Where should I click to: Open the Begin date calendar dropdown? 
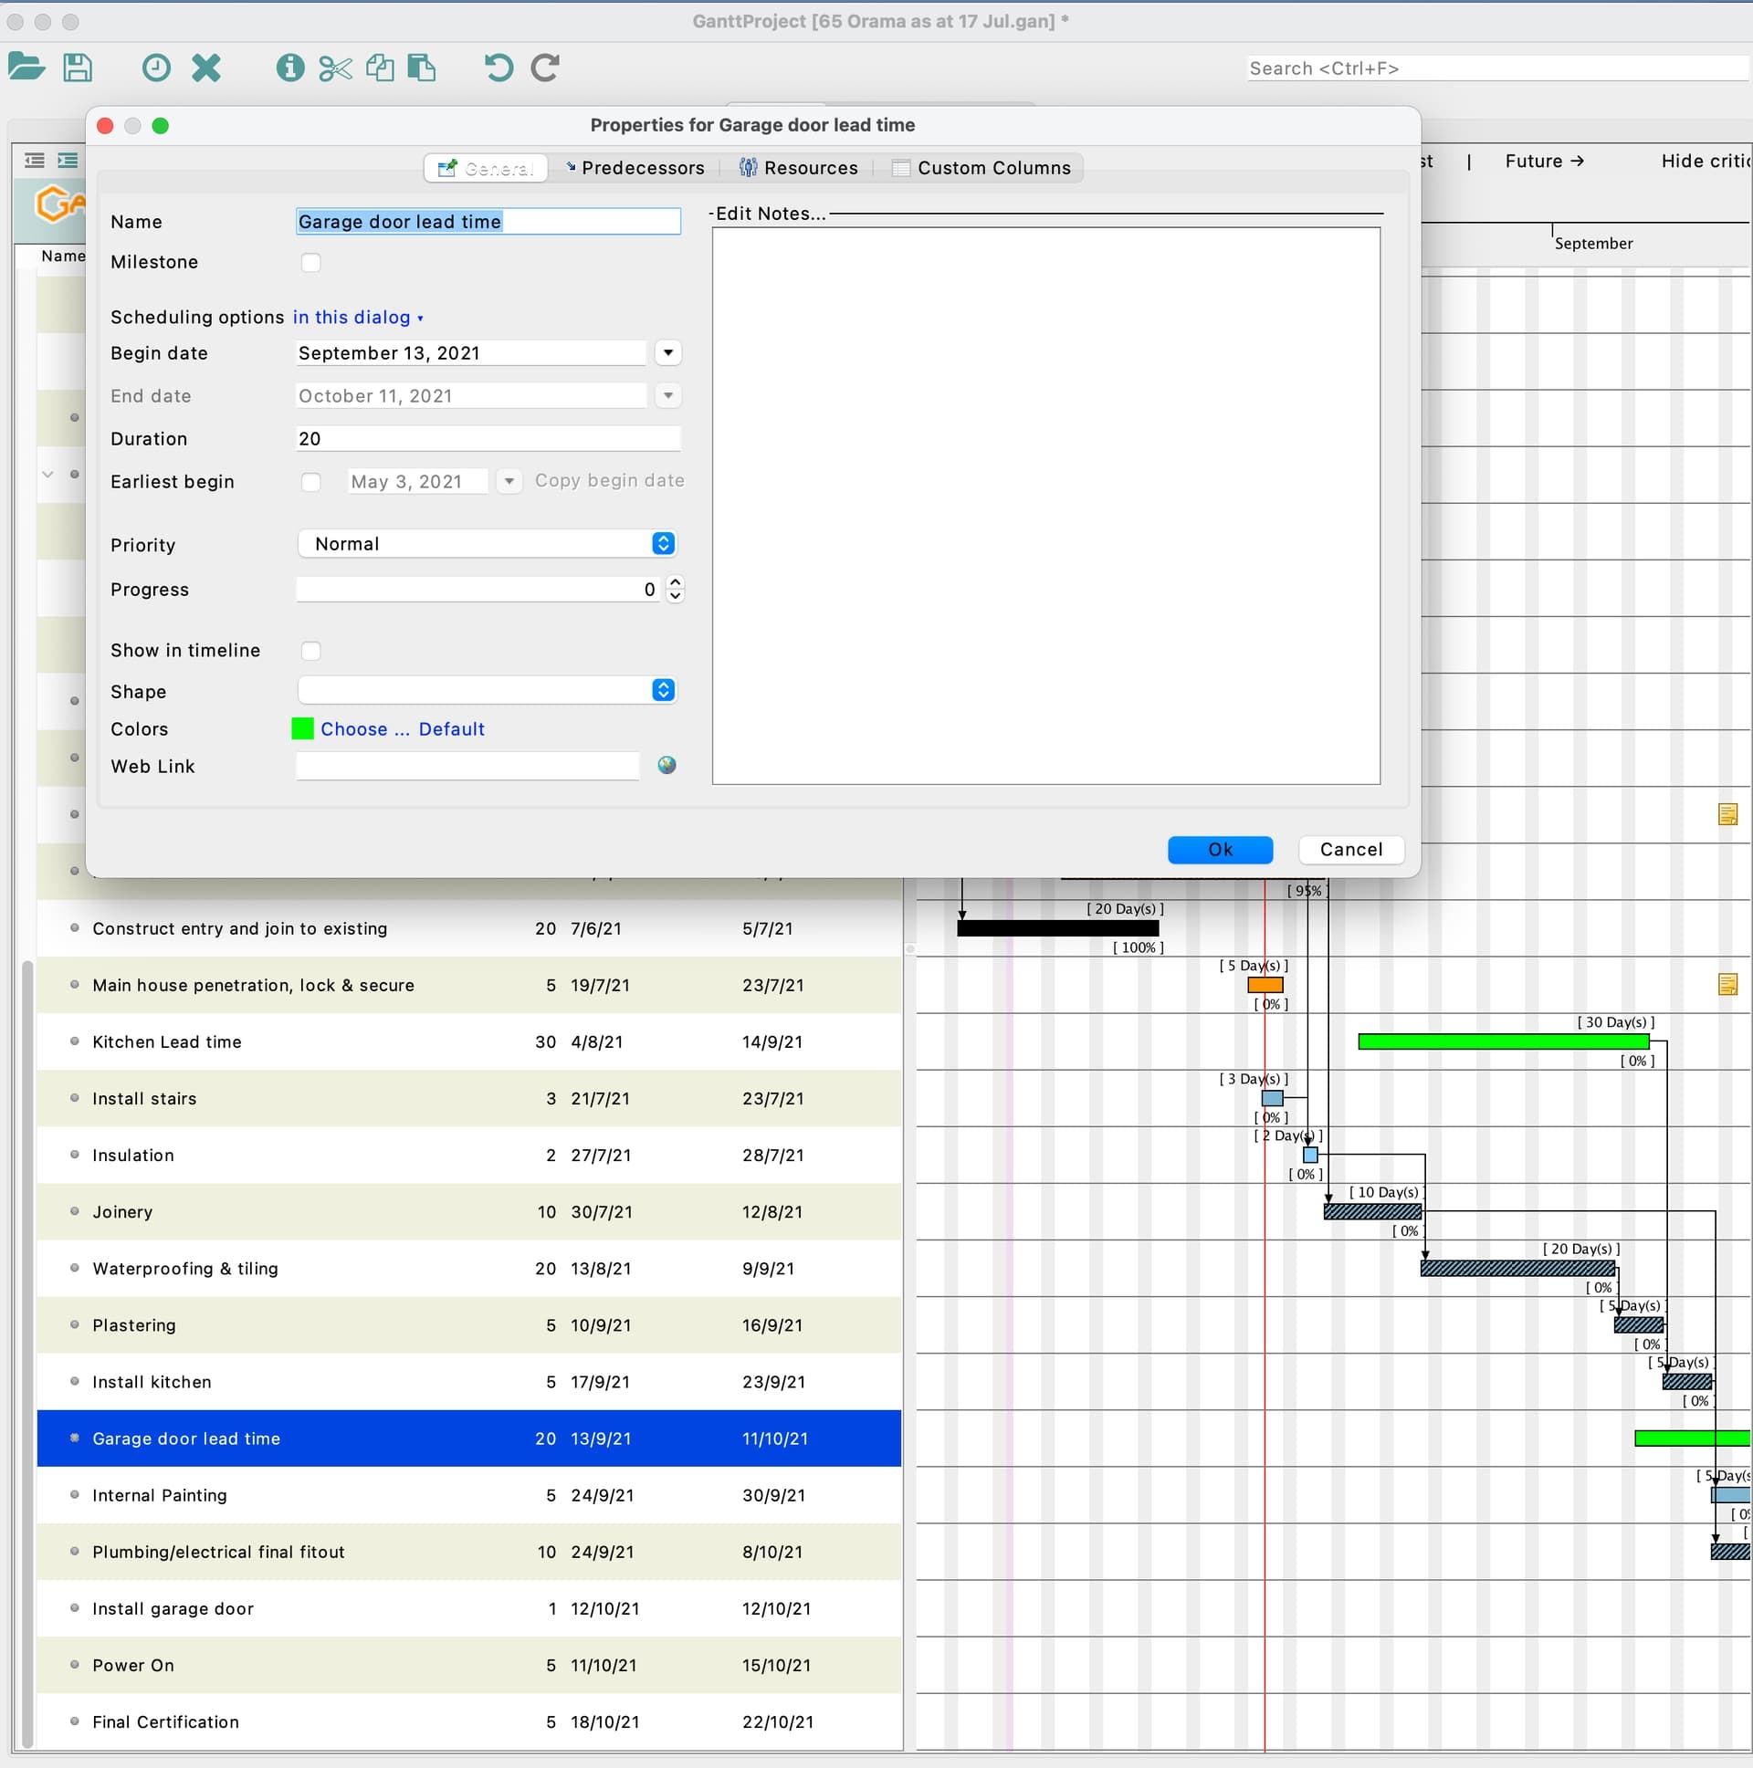[667, 352]
